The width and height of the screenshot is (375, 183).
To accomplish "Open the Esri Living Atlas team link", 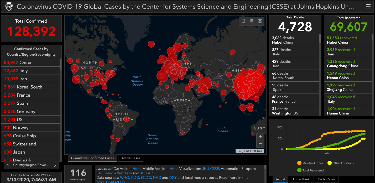I will 114,173.
